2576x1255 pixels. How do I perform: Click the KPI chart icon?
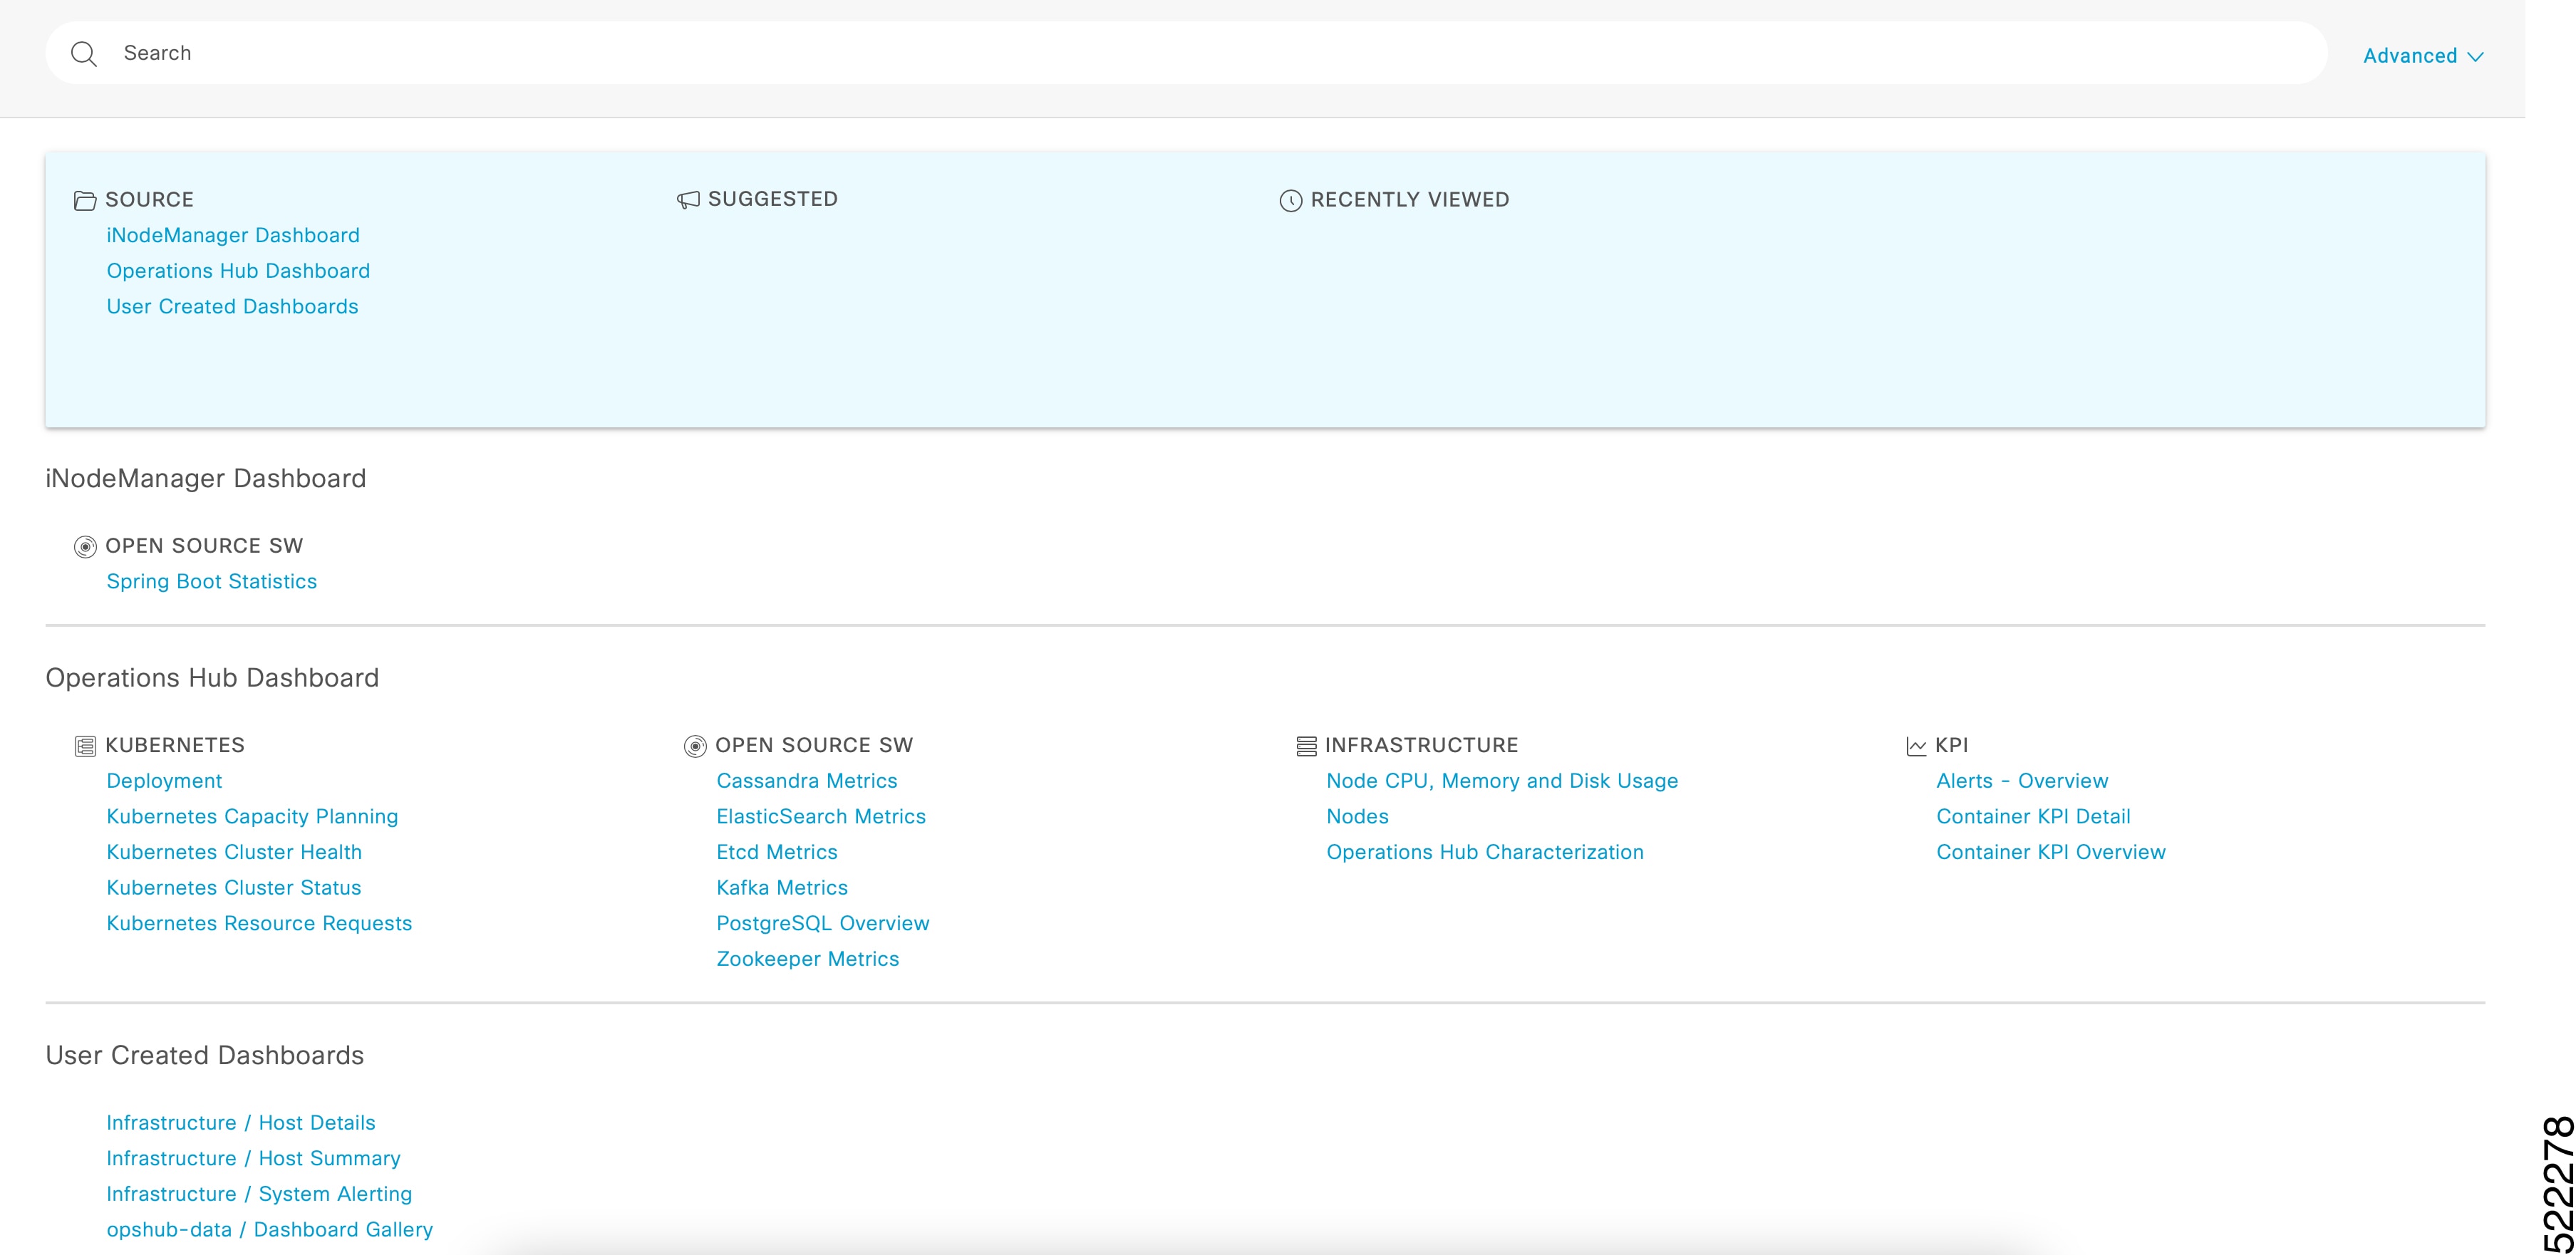tap(1916, 746)
